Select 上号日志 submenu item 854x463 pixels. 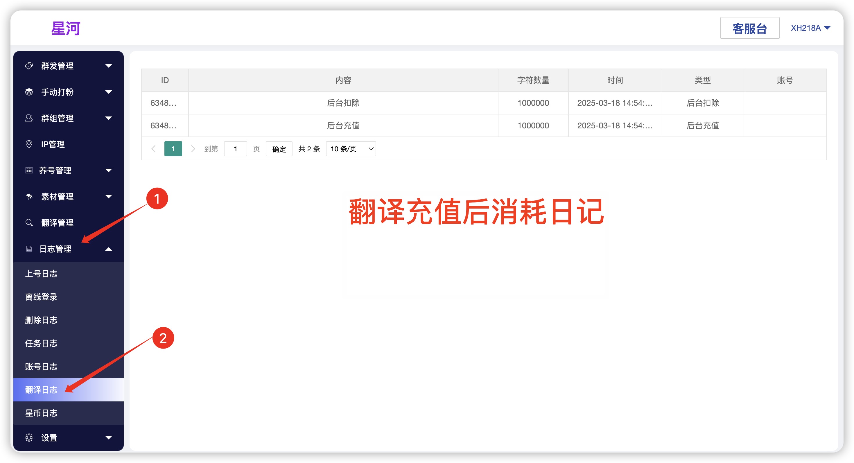42,273
